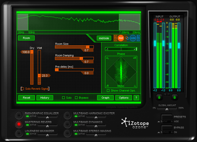This screenshot has width=197, height=142.
Task: Click the Wet value 23.3 field
Action: click(x=46, y=76)
